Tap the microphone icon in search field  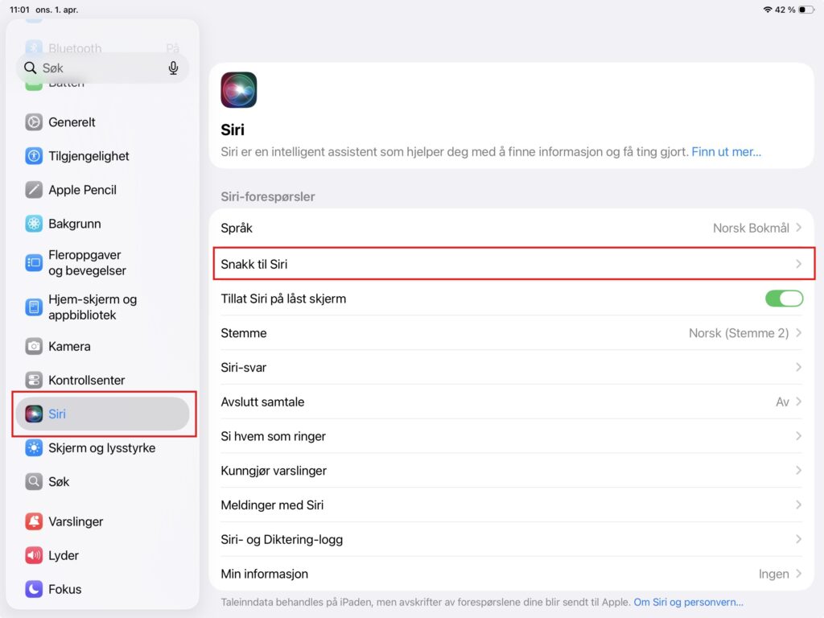pos(173,68)
